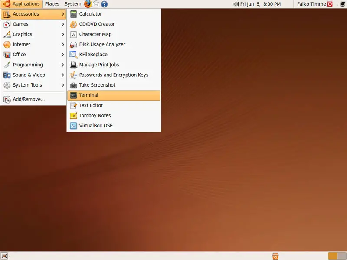
Task: Open Text Editor from Accessories
Action: click(114, 105)
